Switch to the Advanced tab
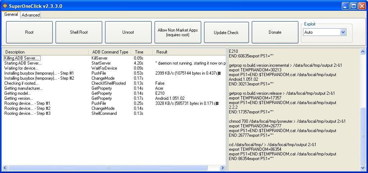368x173 pixels. (30, 15)
